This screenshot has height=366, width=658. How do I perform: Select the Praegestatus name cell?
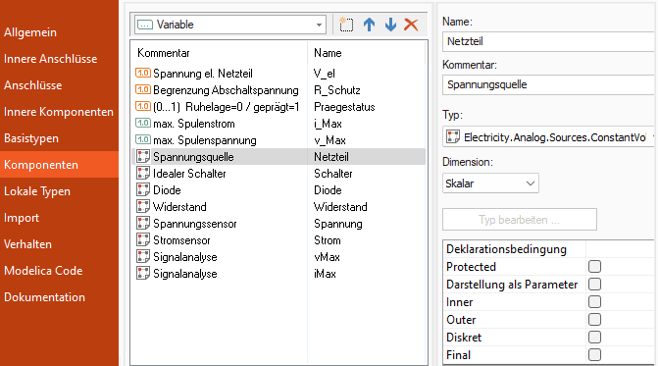pyautogui.click(x=344, y=107)
